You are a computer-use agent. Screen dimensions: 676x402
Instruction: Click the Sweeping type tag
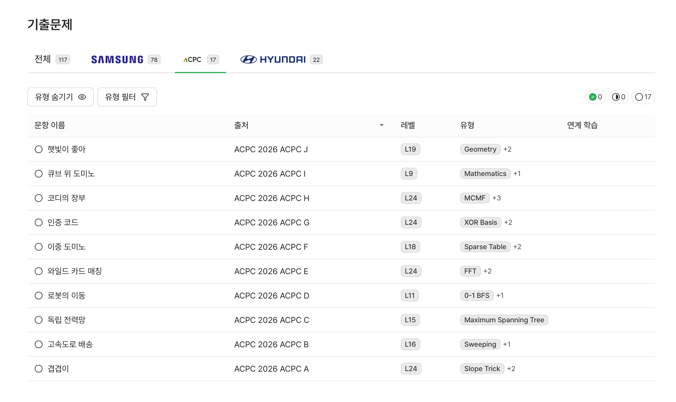pos(480,344)
